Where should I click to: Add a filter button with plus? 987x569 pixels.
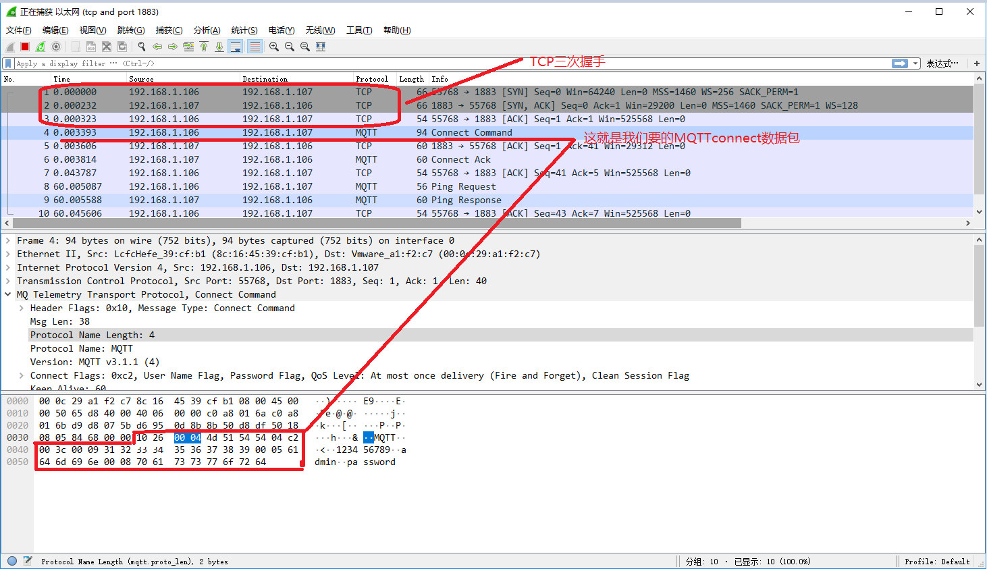977,63
